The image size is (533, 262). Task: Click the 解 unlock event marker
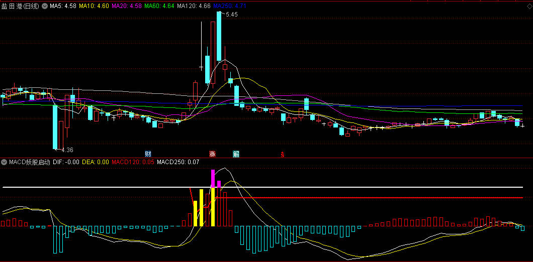(236, 154)
